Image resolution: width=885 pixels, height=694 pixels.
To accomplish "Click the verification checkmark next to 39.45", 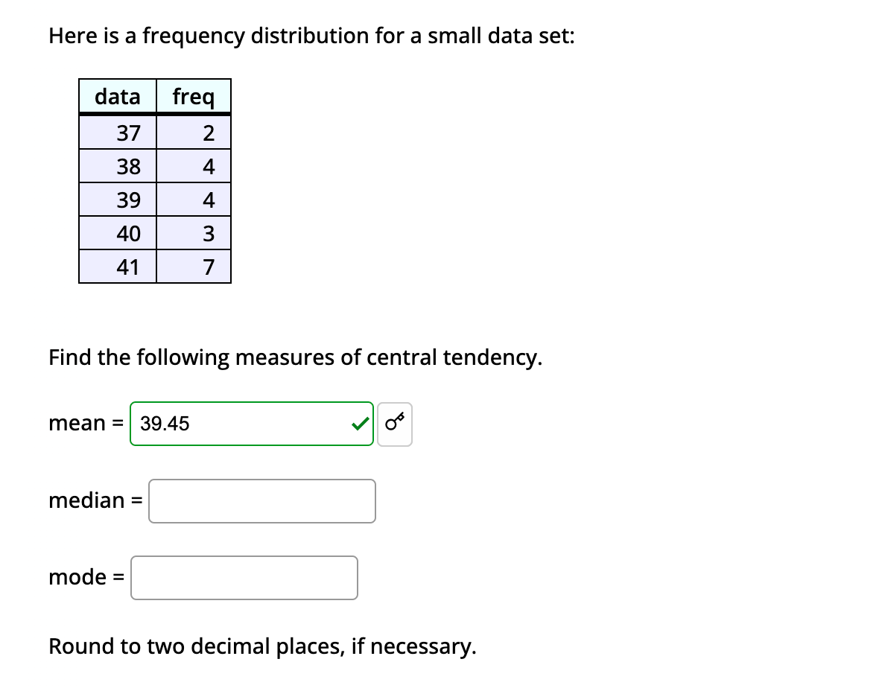I will pyautogui.click(x=358, y=423).
